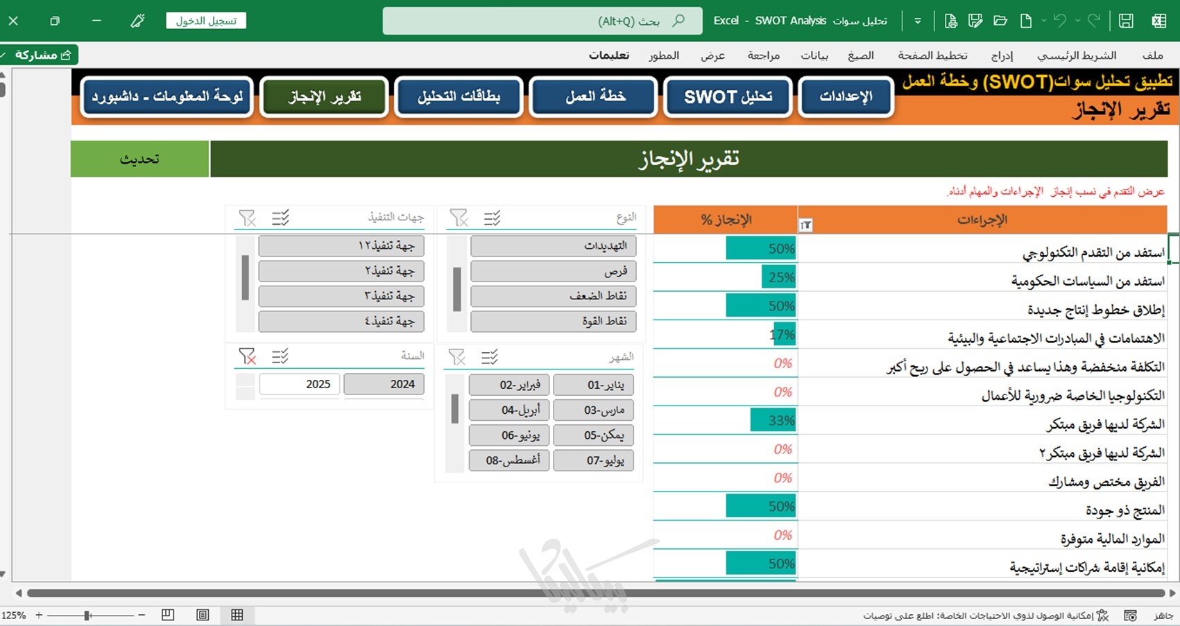Open تخطيط الصفحة ribbon tab
This screenshot has height=626, width=1180.
(x=932, y=55)
